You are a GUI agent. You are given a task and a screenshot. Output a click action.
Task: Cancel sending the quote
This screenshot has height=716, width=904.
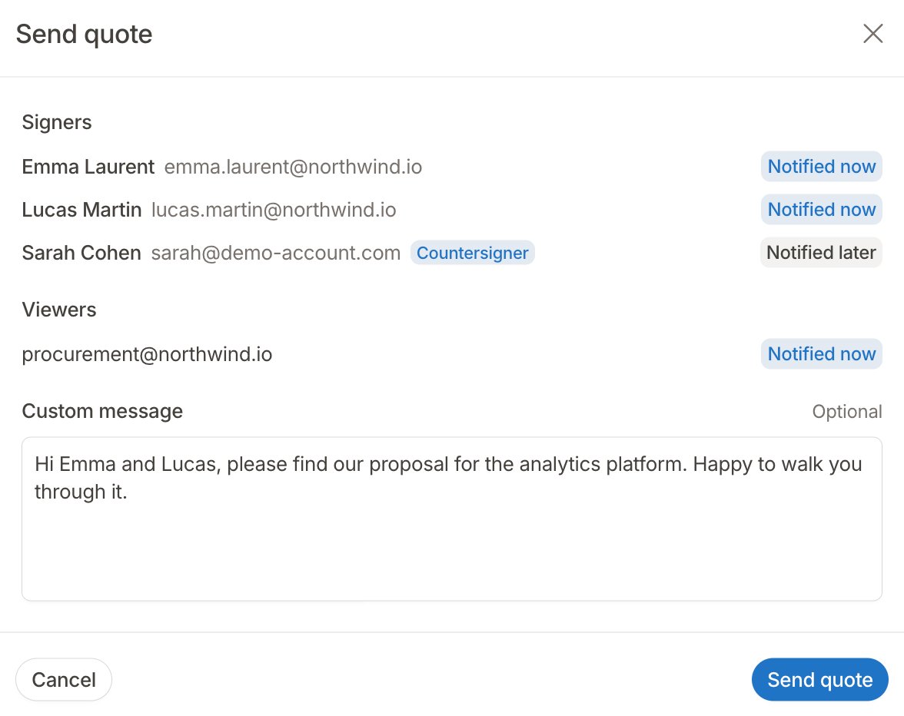click(63, 680)
